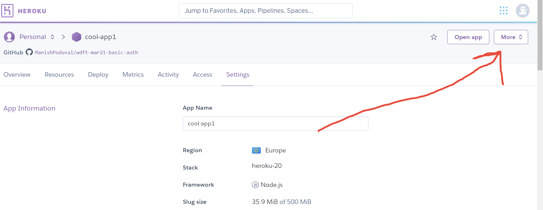The width and height of the screenshot is (543, 210).
Task: Open the user account avatar menu
Action: (523, 11)
